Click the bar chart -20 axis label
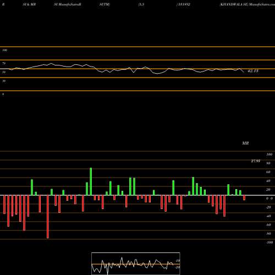 click(x=268, y=207)
